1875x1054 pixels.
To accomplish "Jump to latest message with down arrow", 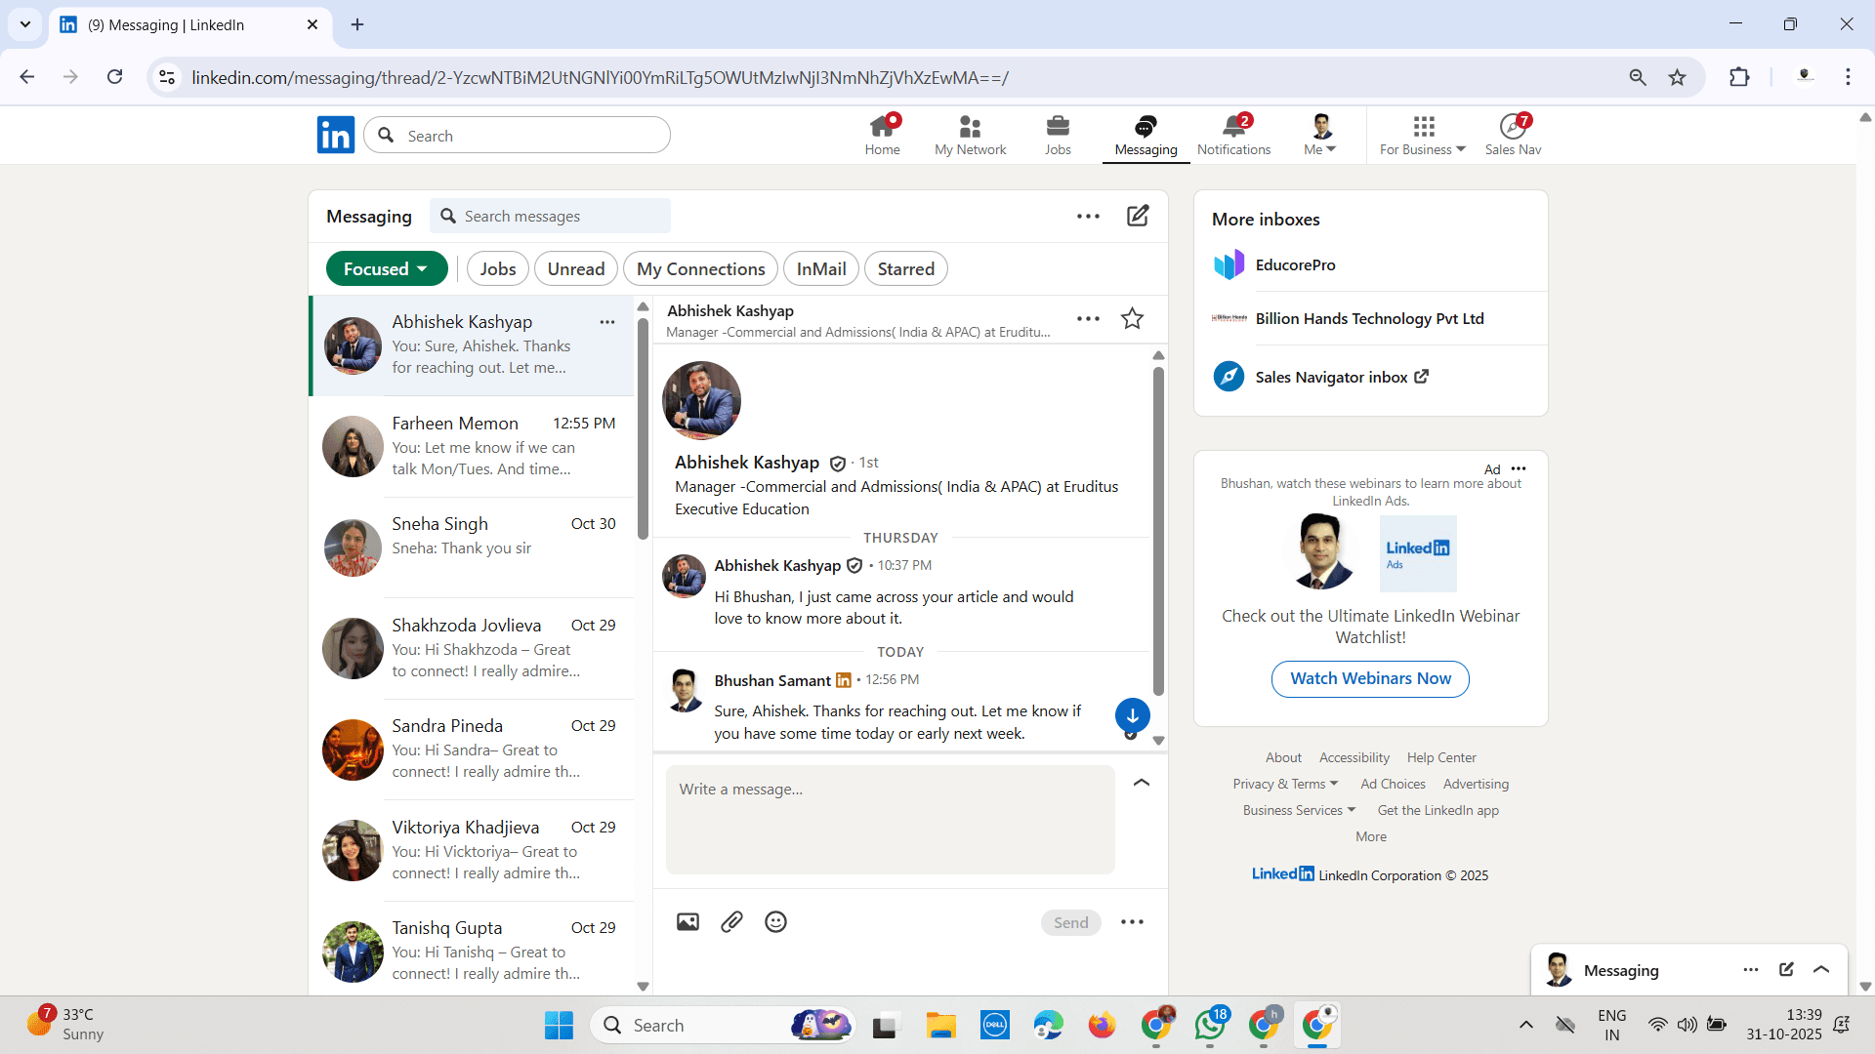I will pos(1132,715).
